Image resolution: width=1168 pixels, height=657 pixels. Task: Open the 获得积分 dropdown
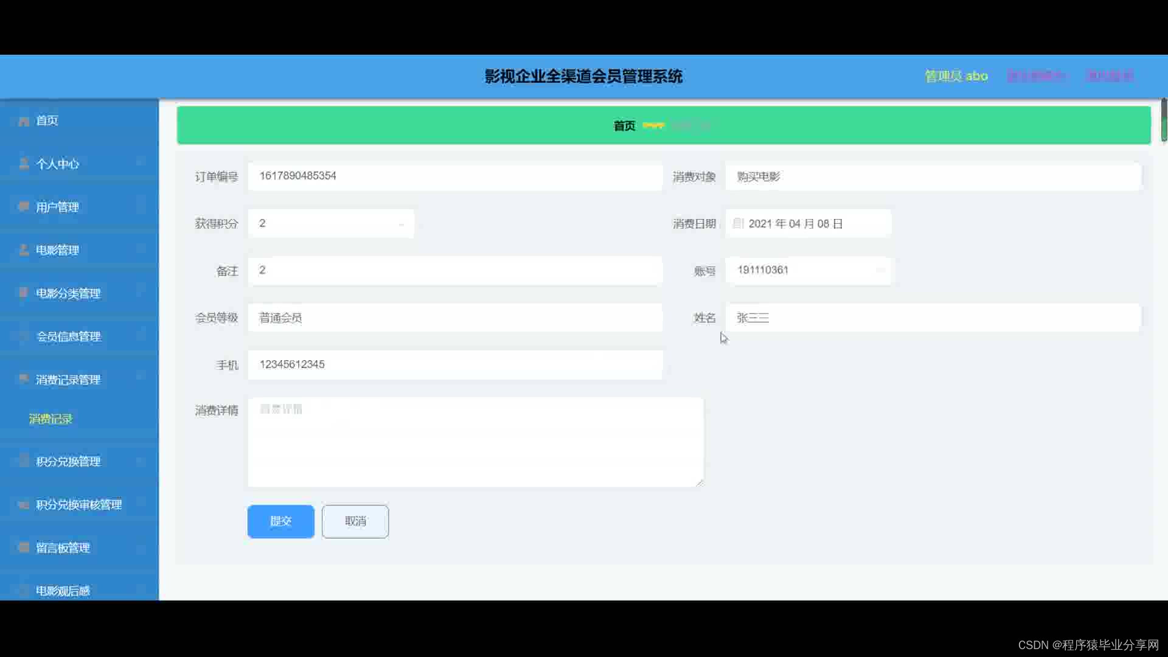point(331,223)
